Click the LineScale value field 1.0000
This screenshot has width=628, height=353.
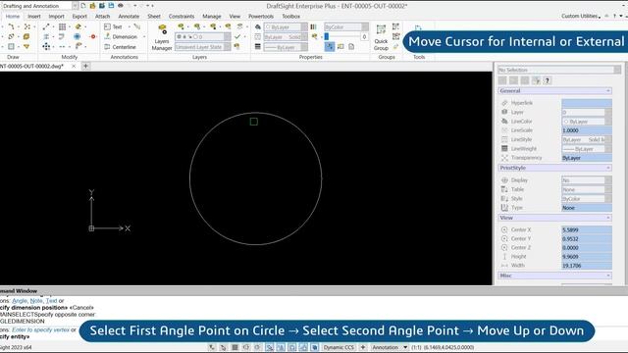pyautogui.click(x=587, y=130)
